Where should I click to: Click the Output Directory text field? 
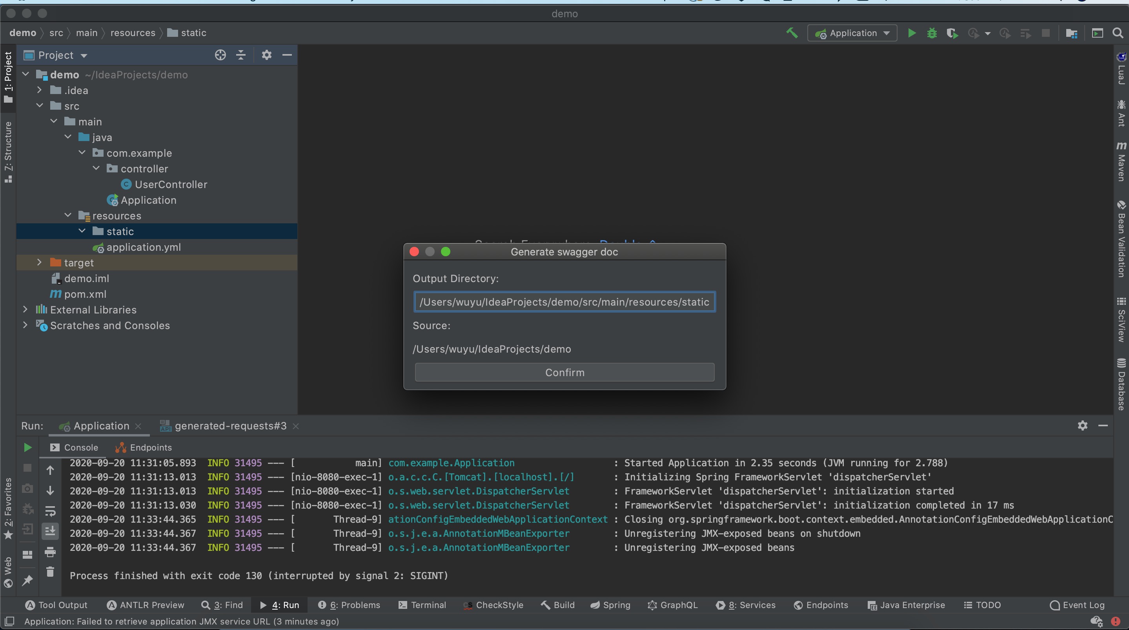coord(564,302)
